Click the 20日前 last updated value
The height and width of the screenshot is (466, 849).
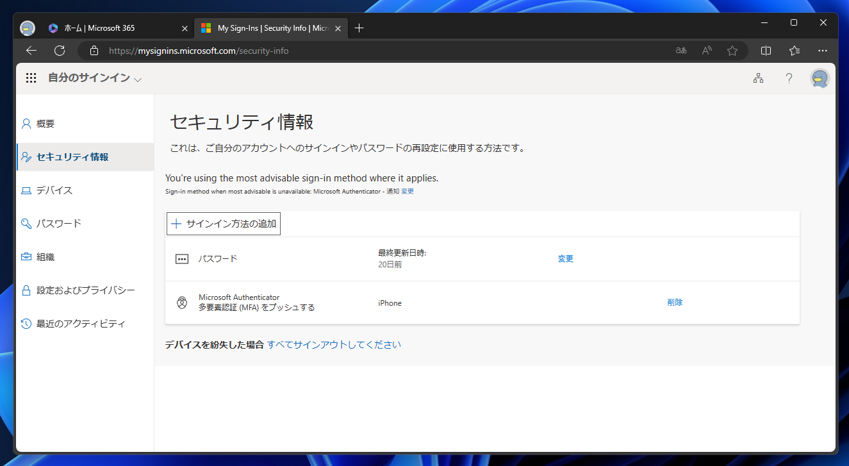pyautogui.click(x=390, y=265)
